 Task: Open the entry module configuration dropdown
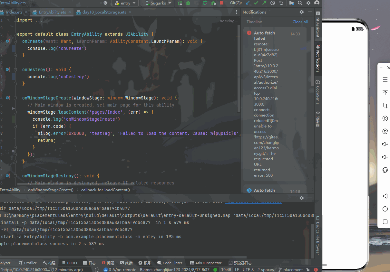point(125,3)
